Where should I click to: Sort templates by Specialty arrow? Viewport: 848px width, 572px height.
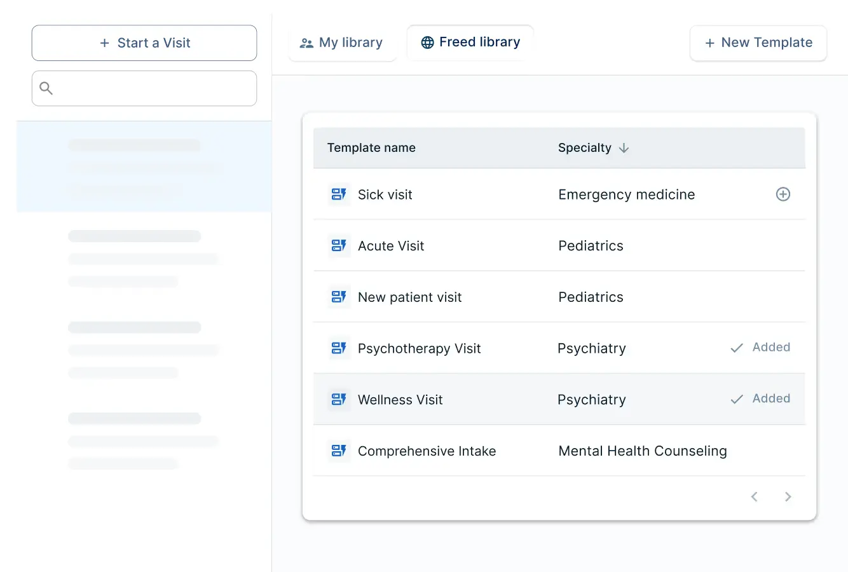[x=624, y=148]
